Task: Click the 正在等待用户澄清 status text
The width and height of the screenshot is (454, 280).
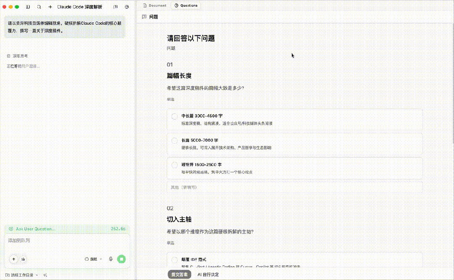Action: pyautogui.click(x=23, y=66)
